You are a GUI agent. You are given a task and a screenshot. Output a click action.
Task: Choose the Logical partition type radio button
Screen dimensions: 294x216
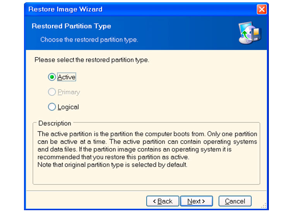pos(52,107)
